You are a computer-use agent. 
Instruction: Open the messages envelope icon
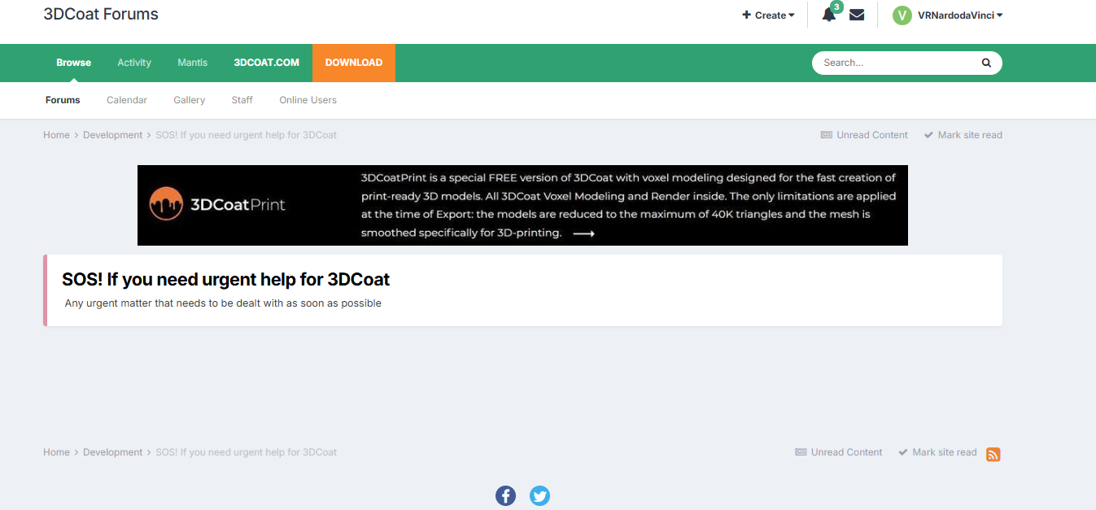857,15
